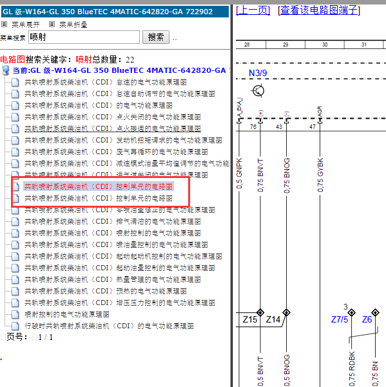The image size is (386, 387).
Task: Click document icon for 废气再循环 row
Action: pos(15,152)
